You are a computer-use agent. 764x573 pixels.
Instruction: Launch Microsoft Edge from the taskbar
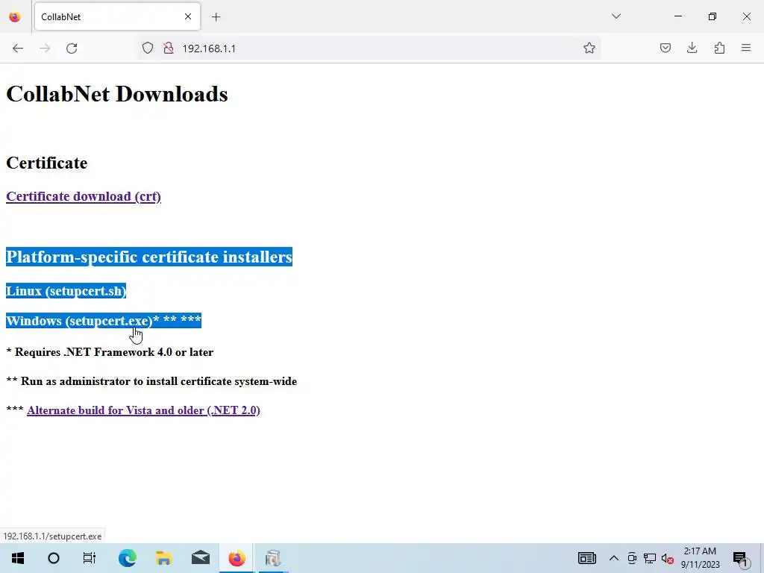pyautogui.click(x=127, y=558)
